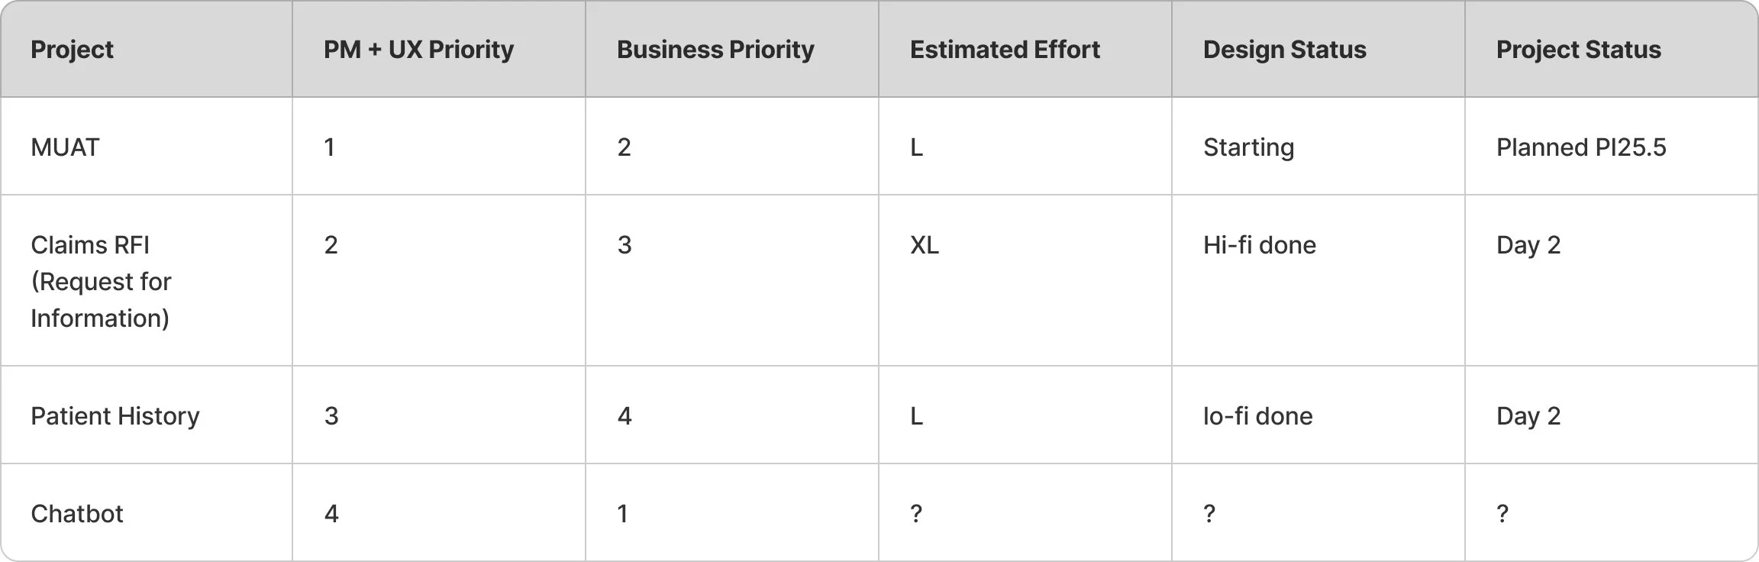Click the Patient History row name
This screenshot has width=1759, height=562.
(x=115, y=415)
